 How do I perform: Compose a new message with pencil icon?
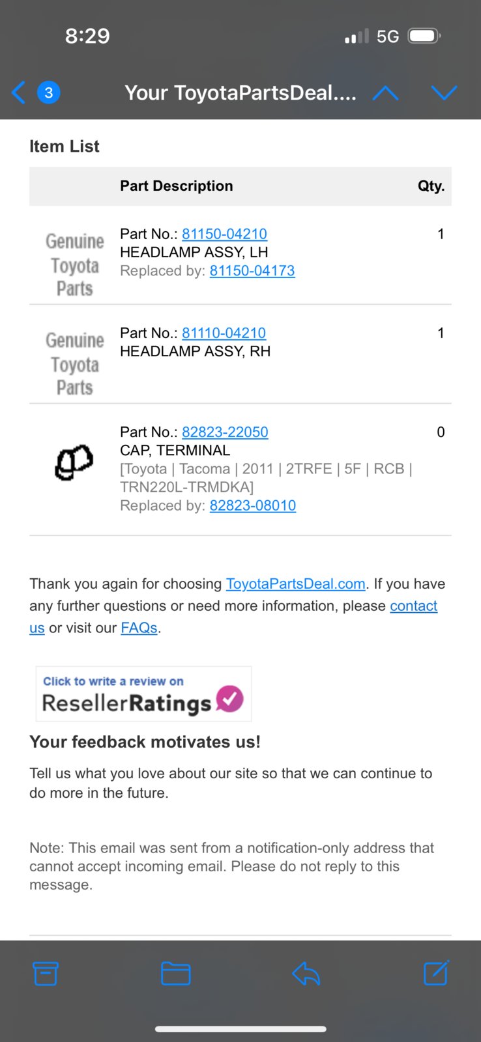[x=436, y=973]
